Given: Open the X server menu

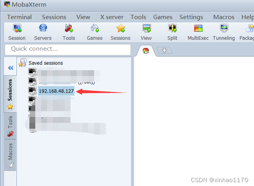Looking at the screenshot, I should pyautogui.click(x=112, y=17).
